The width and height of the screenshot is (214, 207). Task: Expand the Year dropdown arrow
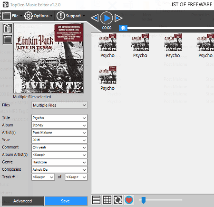84,140
